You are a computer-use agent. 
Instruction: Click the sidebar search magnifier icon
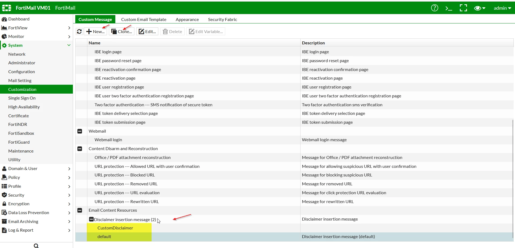point(36,245)
